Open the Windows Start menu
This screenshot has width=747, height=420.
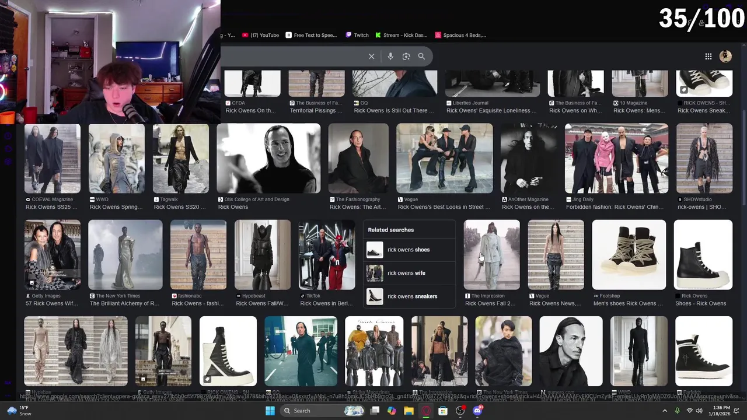270,411
